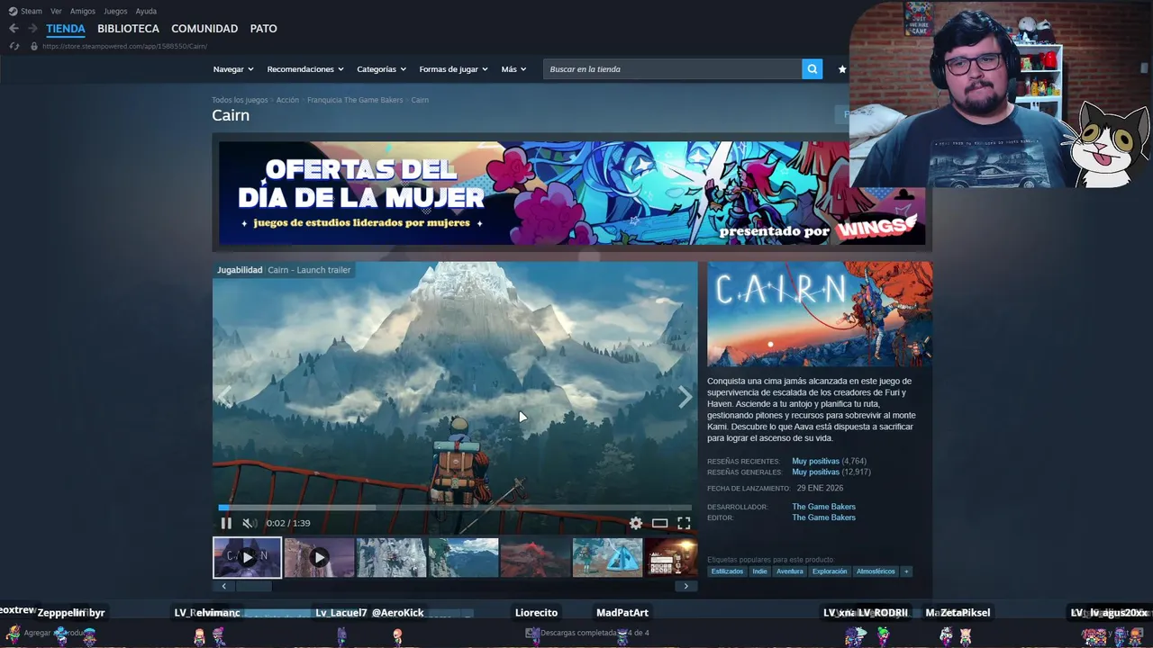Open 'Todos los juegos' breadcrumb

point(240,100)
